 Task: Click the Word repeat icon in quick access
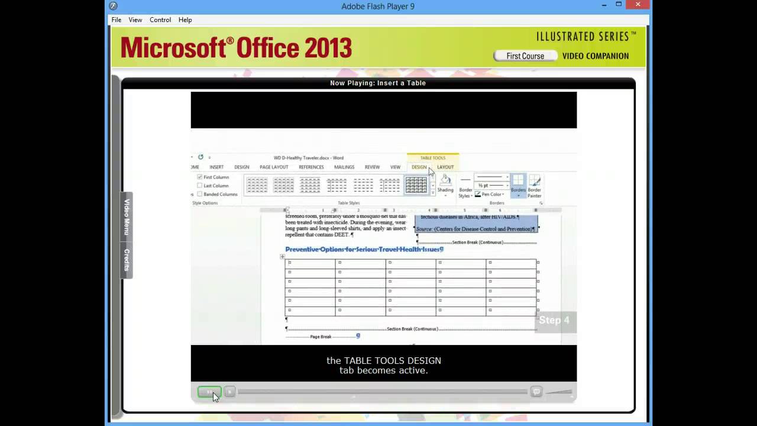point(200,157)
